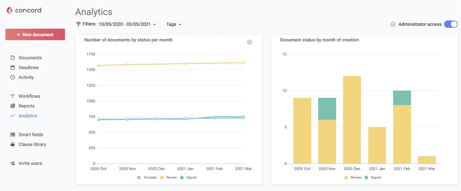
Task: Click the '2020 Nov' label under bar chart
Action: tap(327, 169)
